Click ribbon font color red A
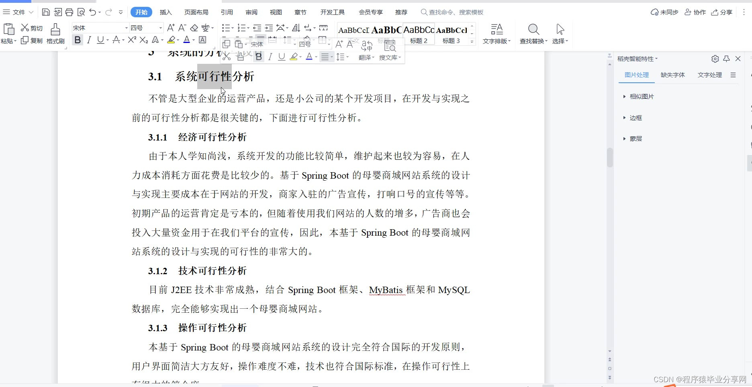 point(186,40)
